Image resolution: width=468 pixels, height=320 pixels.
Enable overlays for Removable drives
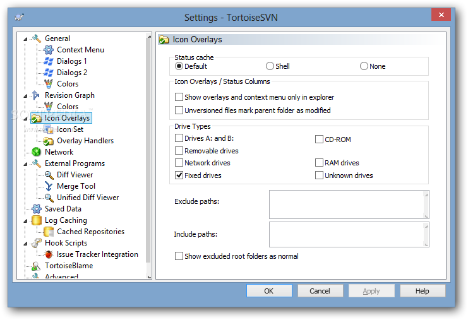[x=179, y=151]
